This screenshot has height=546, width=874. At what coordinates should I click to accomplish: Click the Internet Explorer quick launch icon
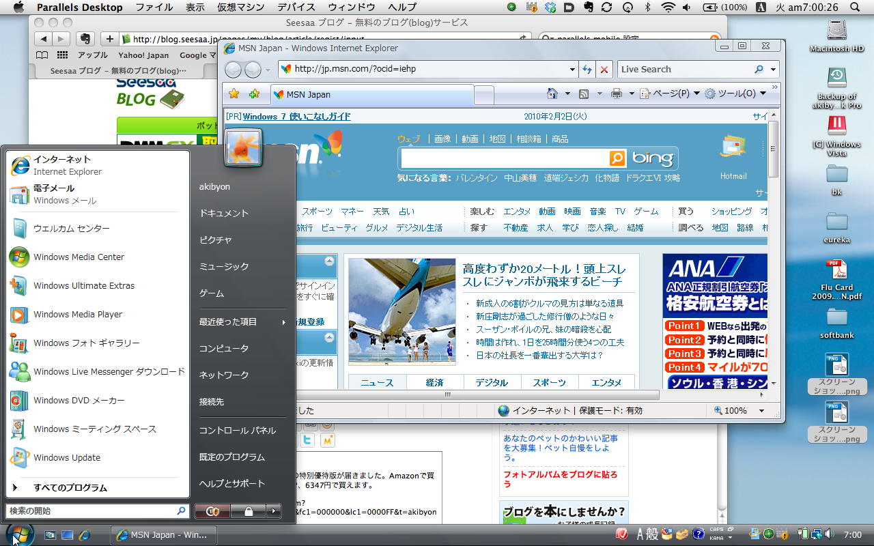pyautogui.click(x=84, y=534)
